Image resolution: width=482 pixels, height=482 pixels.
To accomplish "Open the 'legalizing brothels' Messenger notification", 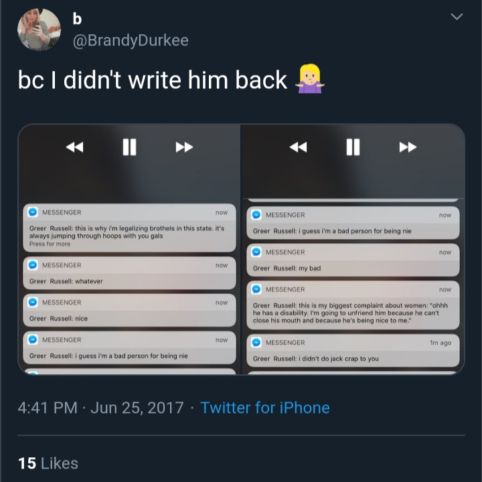I will point(129,228).
